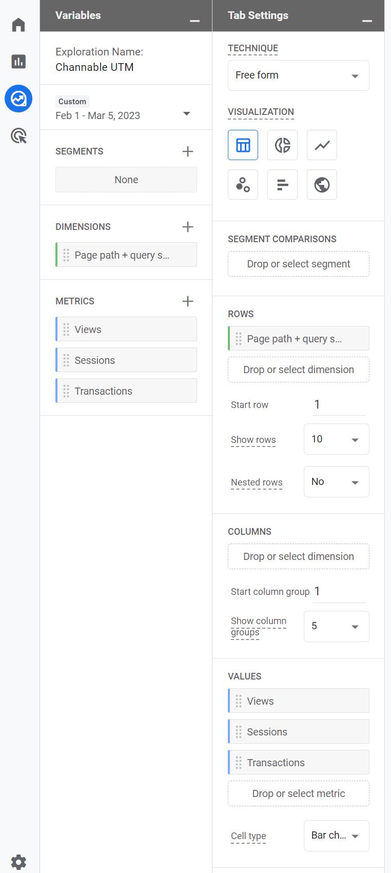
Task: Select the donut chart visualization
Action: click(x=282, y=145)
